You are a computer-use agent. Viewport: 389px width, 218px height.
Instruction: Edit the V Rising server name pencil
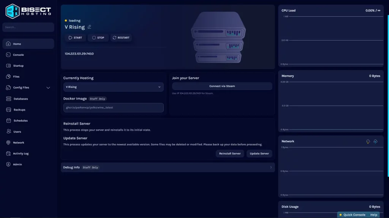coord(89,27)
